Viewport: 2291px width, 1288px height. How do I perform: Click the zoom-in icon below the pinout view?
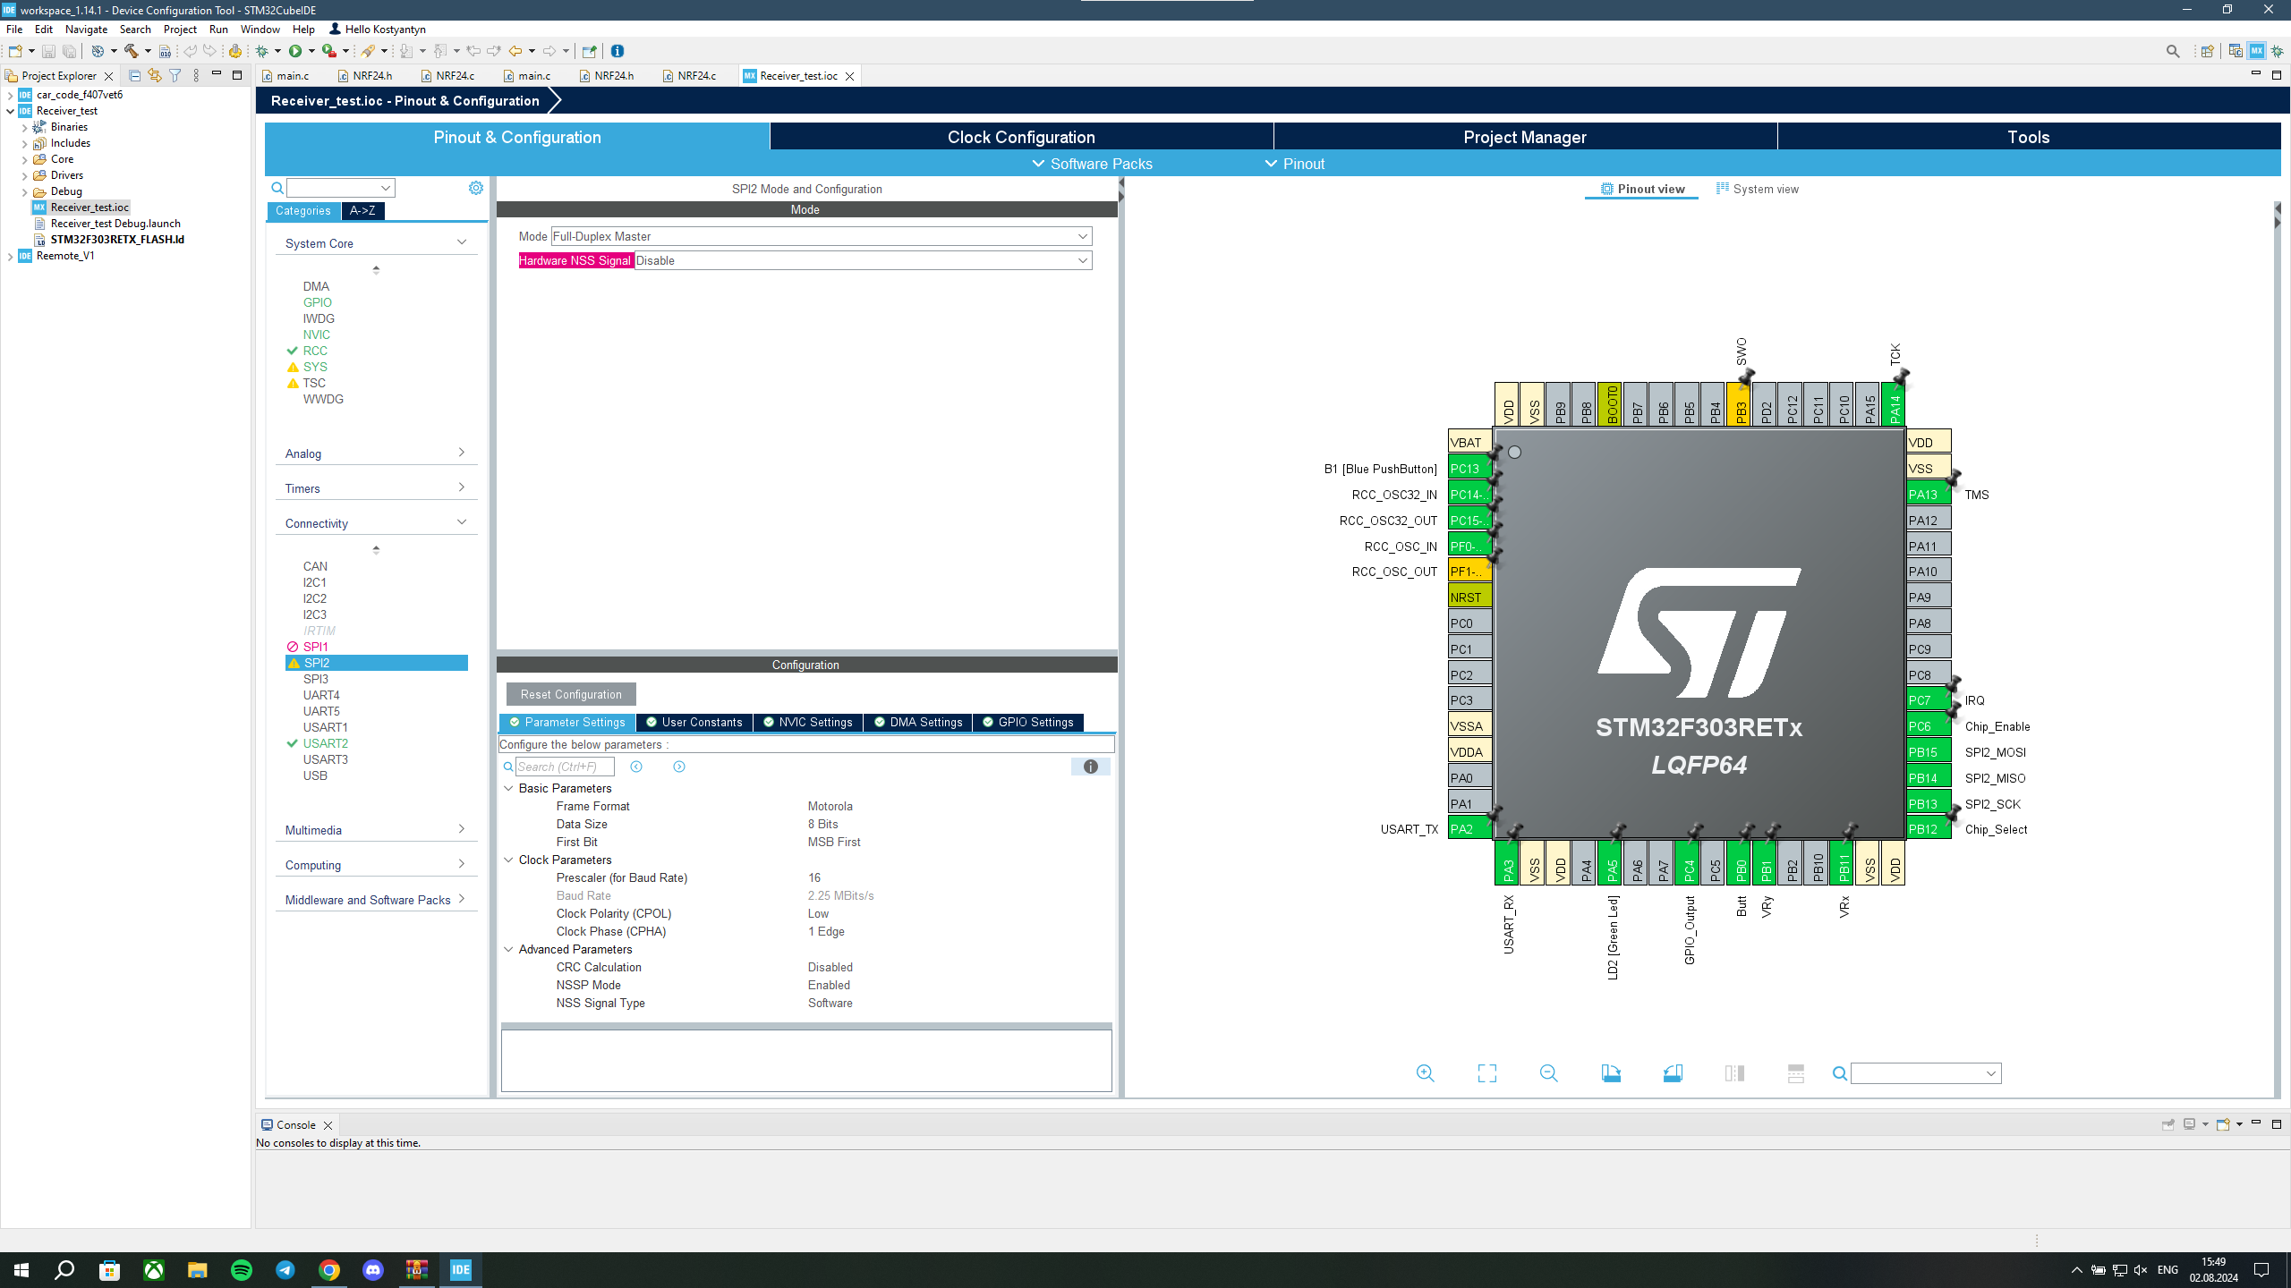click(x=1425, y=1072)
